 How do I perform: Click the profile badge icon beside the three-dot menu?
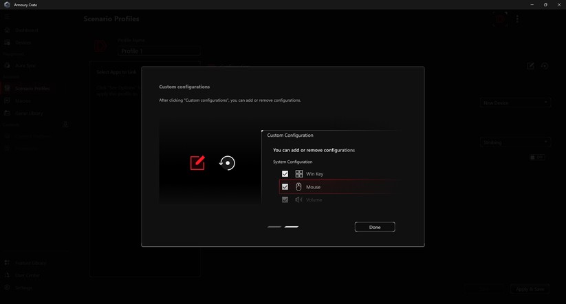[x=501, y=19]
